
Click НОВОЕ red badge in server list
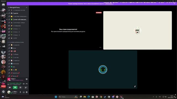[x=3, y=86]
